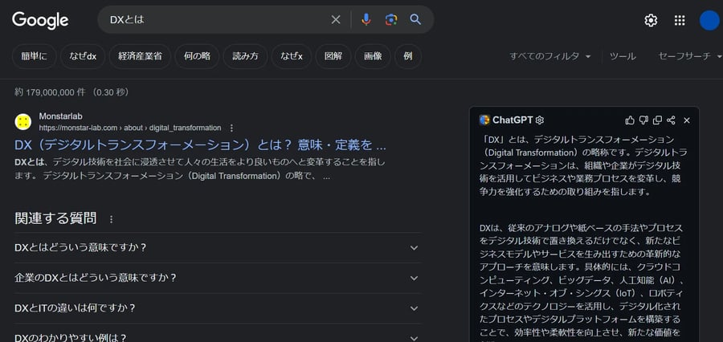
Task: Select the 経済産業省 filter chip
Action: coord(140,56)
